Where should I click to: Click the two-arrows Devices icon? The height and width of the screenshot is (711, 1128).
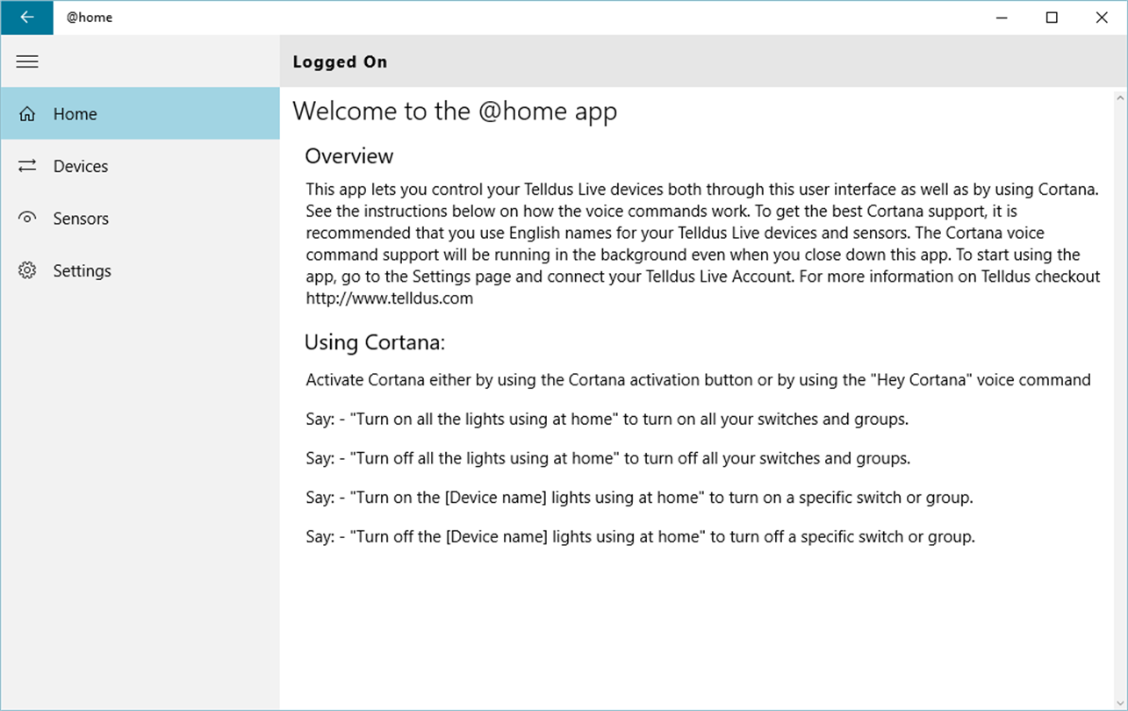27,166
